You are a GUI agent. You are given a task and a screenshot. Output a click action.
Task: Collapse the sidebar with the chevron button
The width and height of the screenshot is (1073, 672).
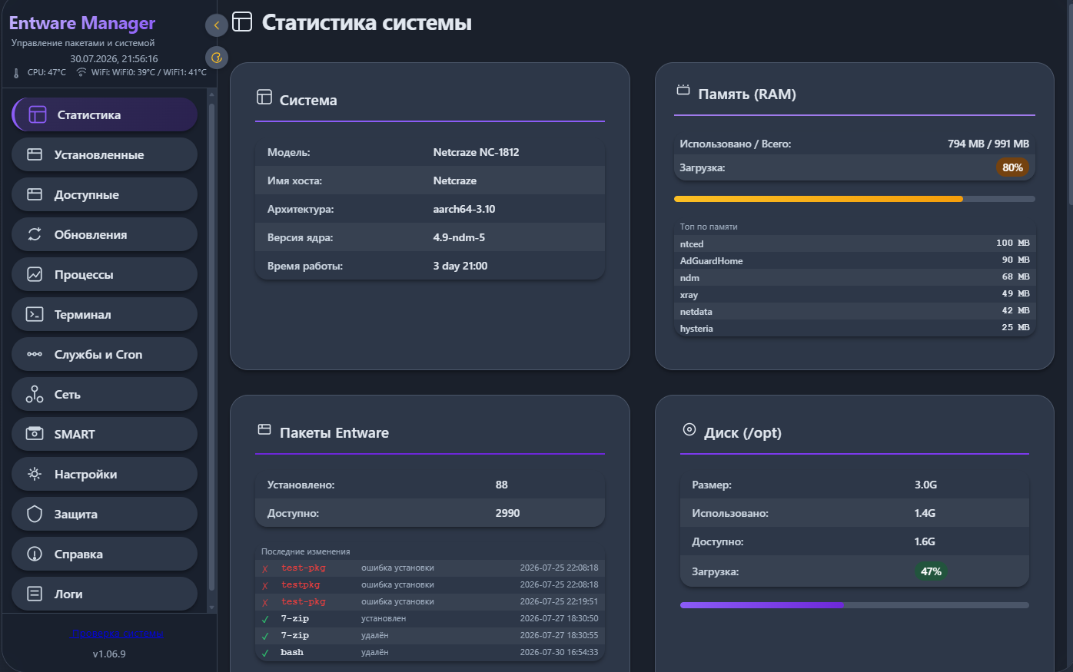[217, 25]
